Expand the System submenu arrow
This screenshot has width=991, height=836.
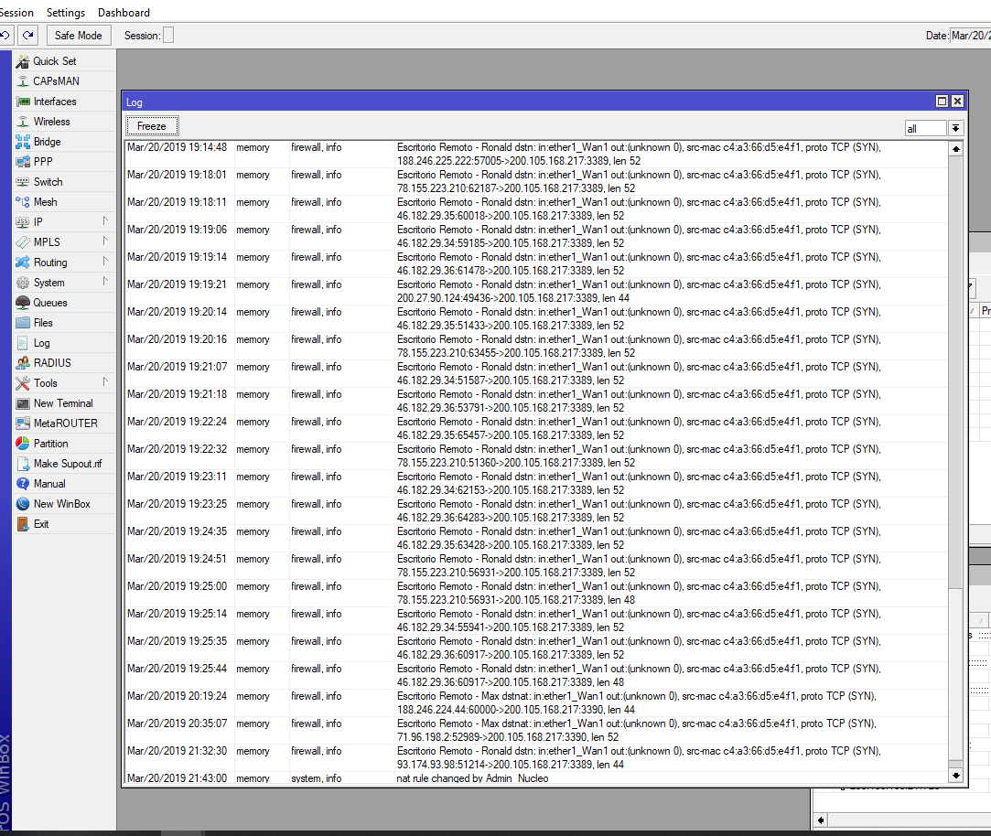(105, 281)
